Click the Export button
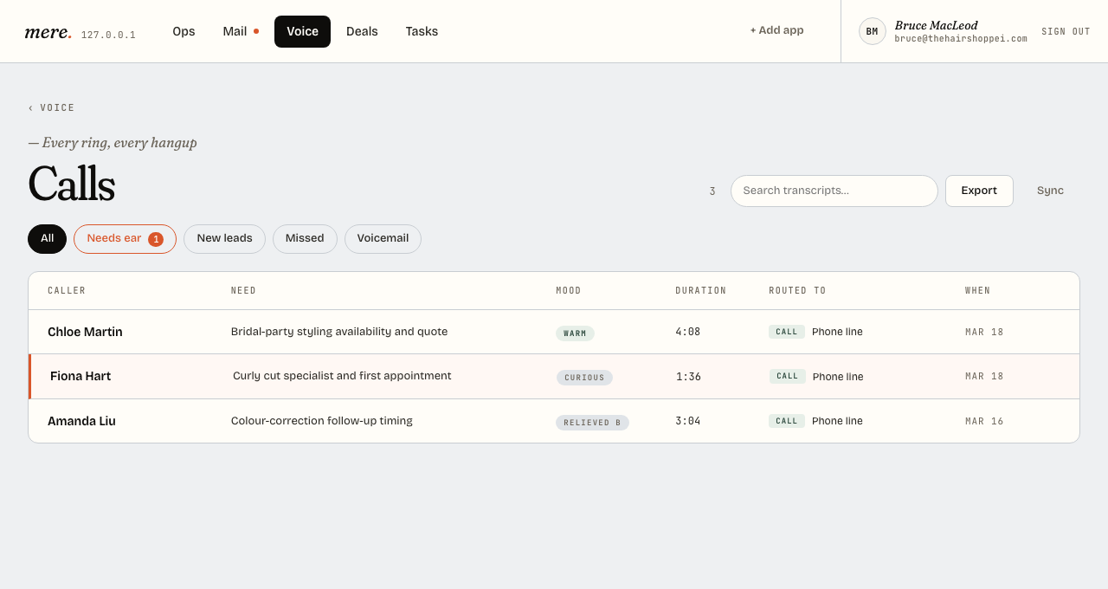This screenshot has width=1108, height=589. pos(979,191)
